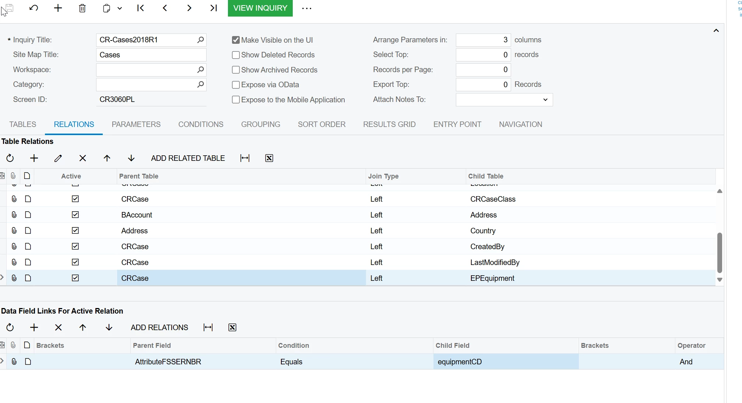Move selected table relation down
Screen dimensions: 742x403
131,158
